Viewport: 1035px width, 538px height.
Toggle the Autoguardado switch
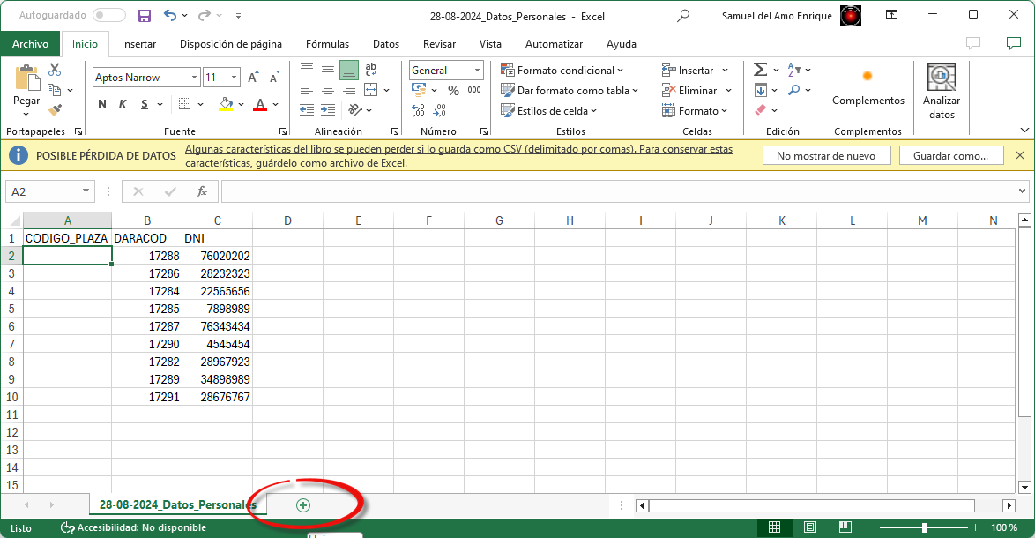pos(109,15)
